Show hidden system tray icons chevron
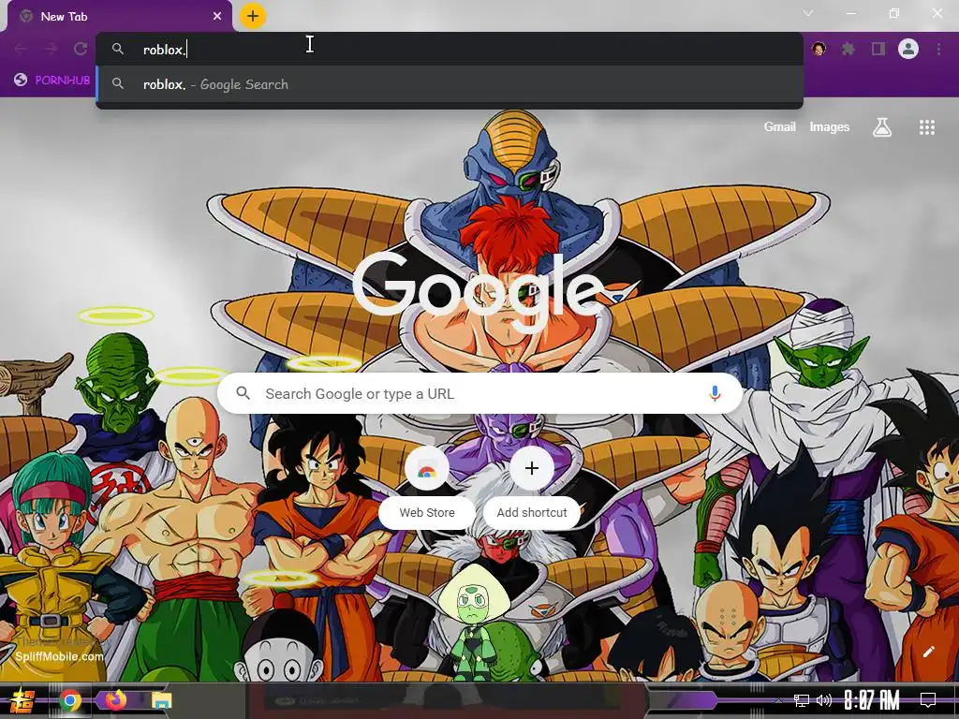The width and height of the screenshot is (959, 719). pyautogui.click(x=778, y=700)
